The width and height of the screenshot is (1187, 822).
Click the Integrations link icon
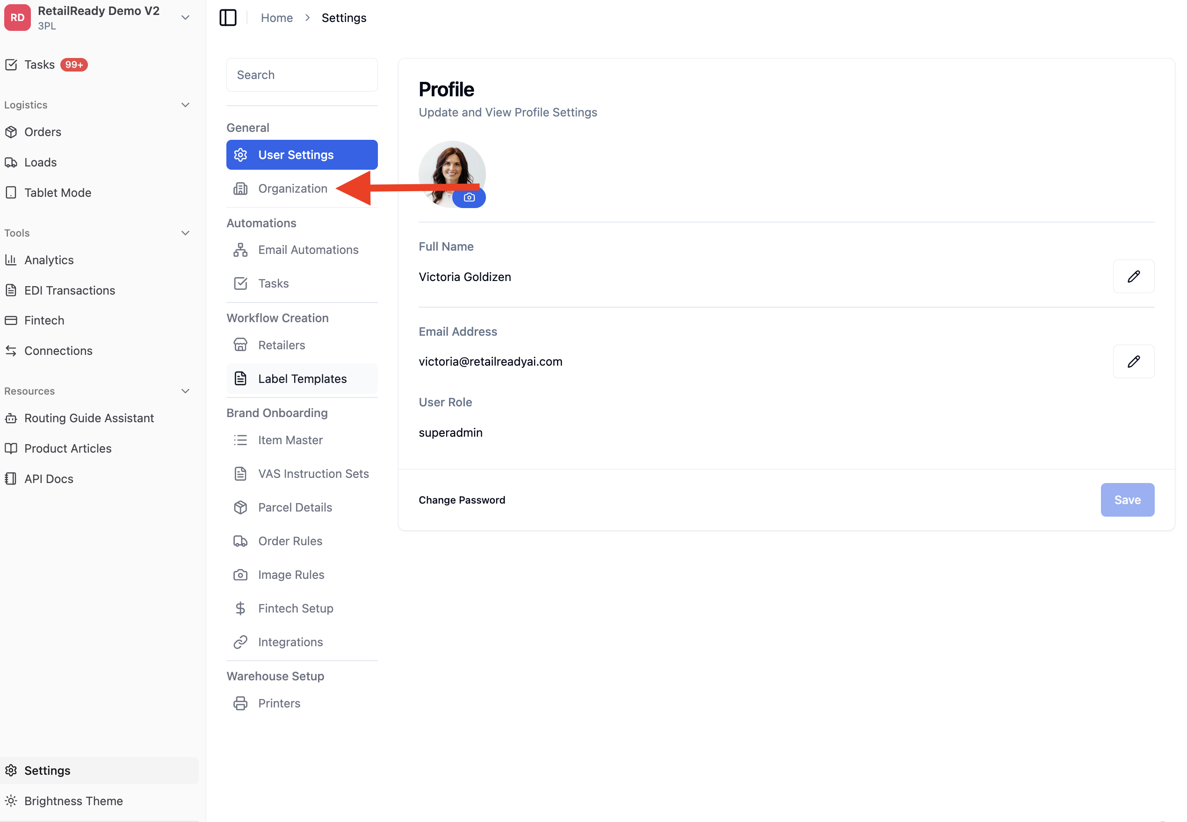click(240, 642)
